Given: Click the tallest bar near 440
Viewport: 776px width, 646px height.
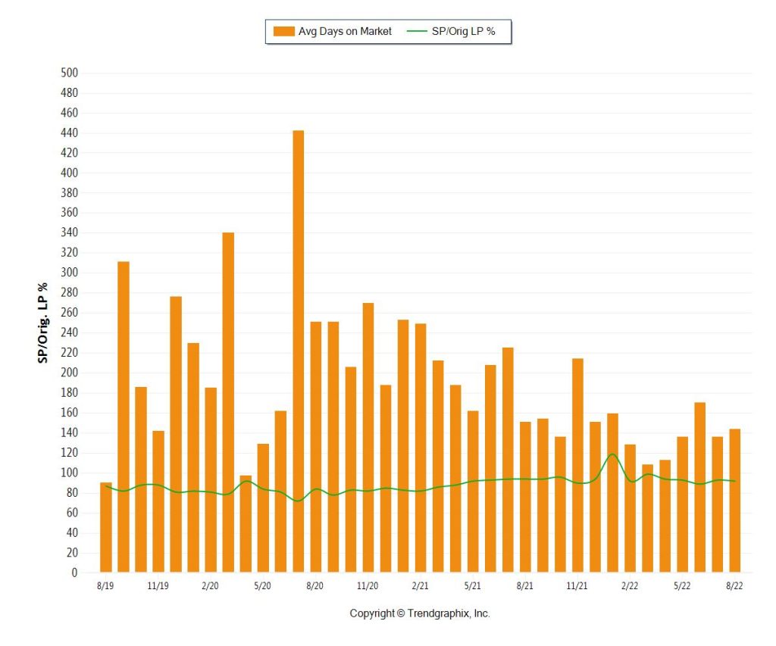Looking at the screenshot, I should point(299,351).
